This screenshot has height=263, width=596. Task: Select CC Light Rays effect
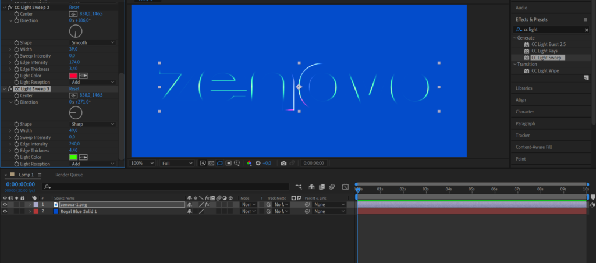click(544, 51)
